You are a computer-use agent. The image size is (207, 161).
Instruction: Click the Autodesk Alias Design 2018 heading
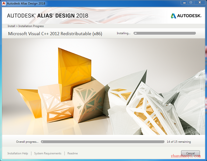[x=47, y=16]
